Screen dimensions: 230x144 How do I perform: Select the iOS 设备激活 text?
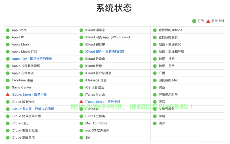(x=95, y=87)
